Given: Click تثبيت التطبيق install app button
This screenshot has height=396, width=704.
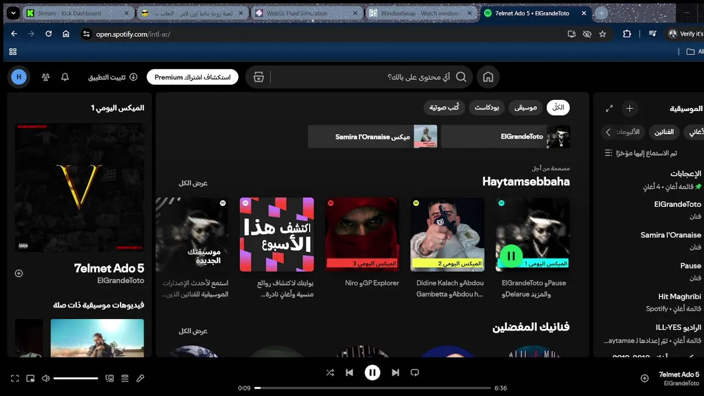Looking at the screenshot, I should (x=113, y=77).
